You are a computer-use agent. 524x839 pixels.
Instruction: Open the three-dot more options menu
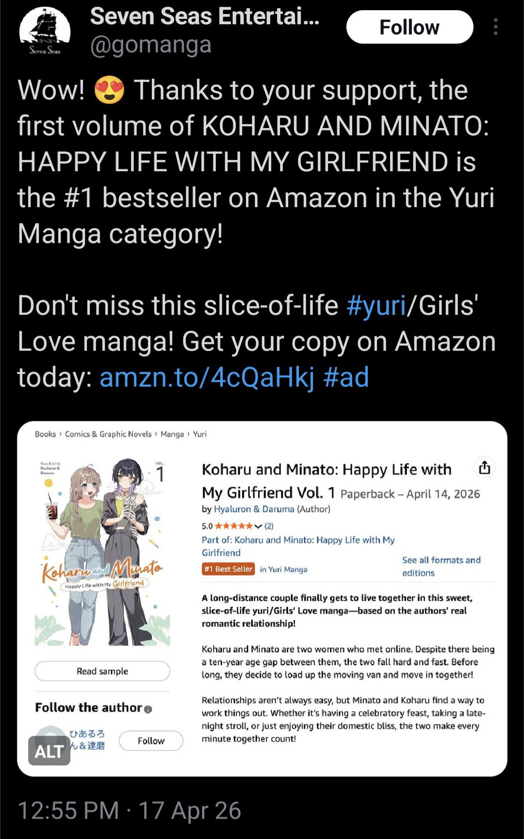(x=495, y=27)
